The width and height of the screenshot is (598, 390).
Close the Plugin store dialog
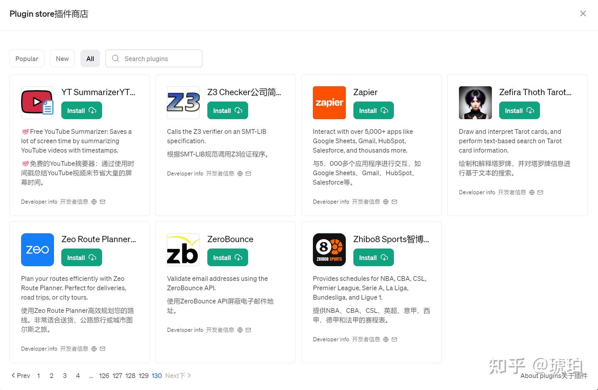coord(583,14)
